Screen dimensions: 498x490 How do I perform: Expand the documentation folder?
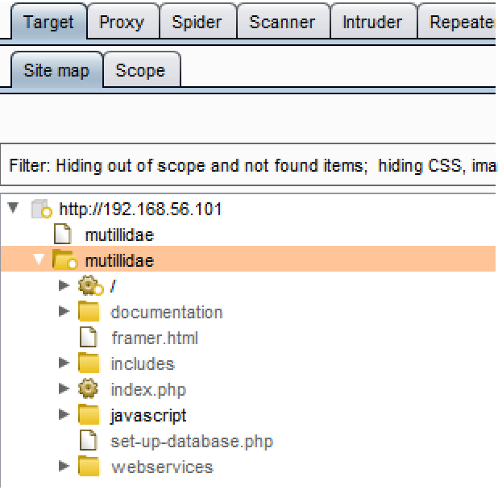pos(65,313)
